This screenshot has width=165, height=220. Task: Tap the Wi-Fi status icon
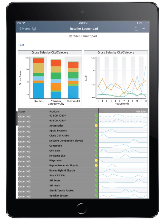(24, 23)
